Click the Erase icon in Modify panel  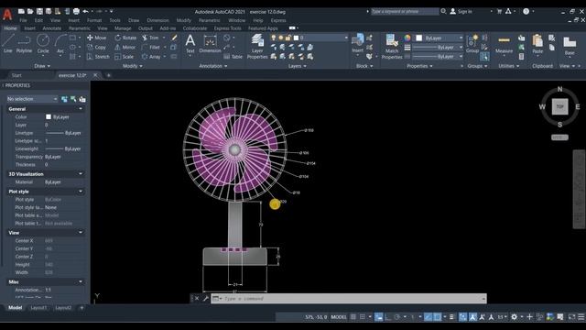(174, 38)
